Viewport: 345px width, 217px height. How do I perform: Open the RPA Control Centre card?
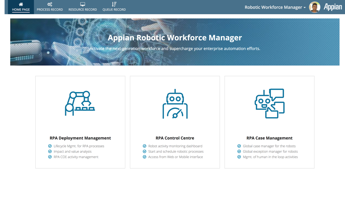[x=175, y=122]
